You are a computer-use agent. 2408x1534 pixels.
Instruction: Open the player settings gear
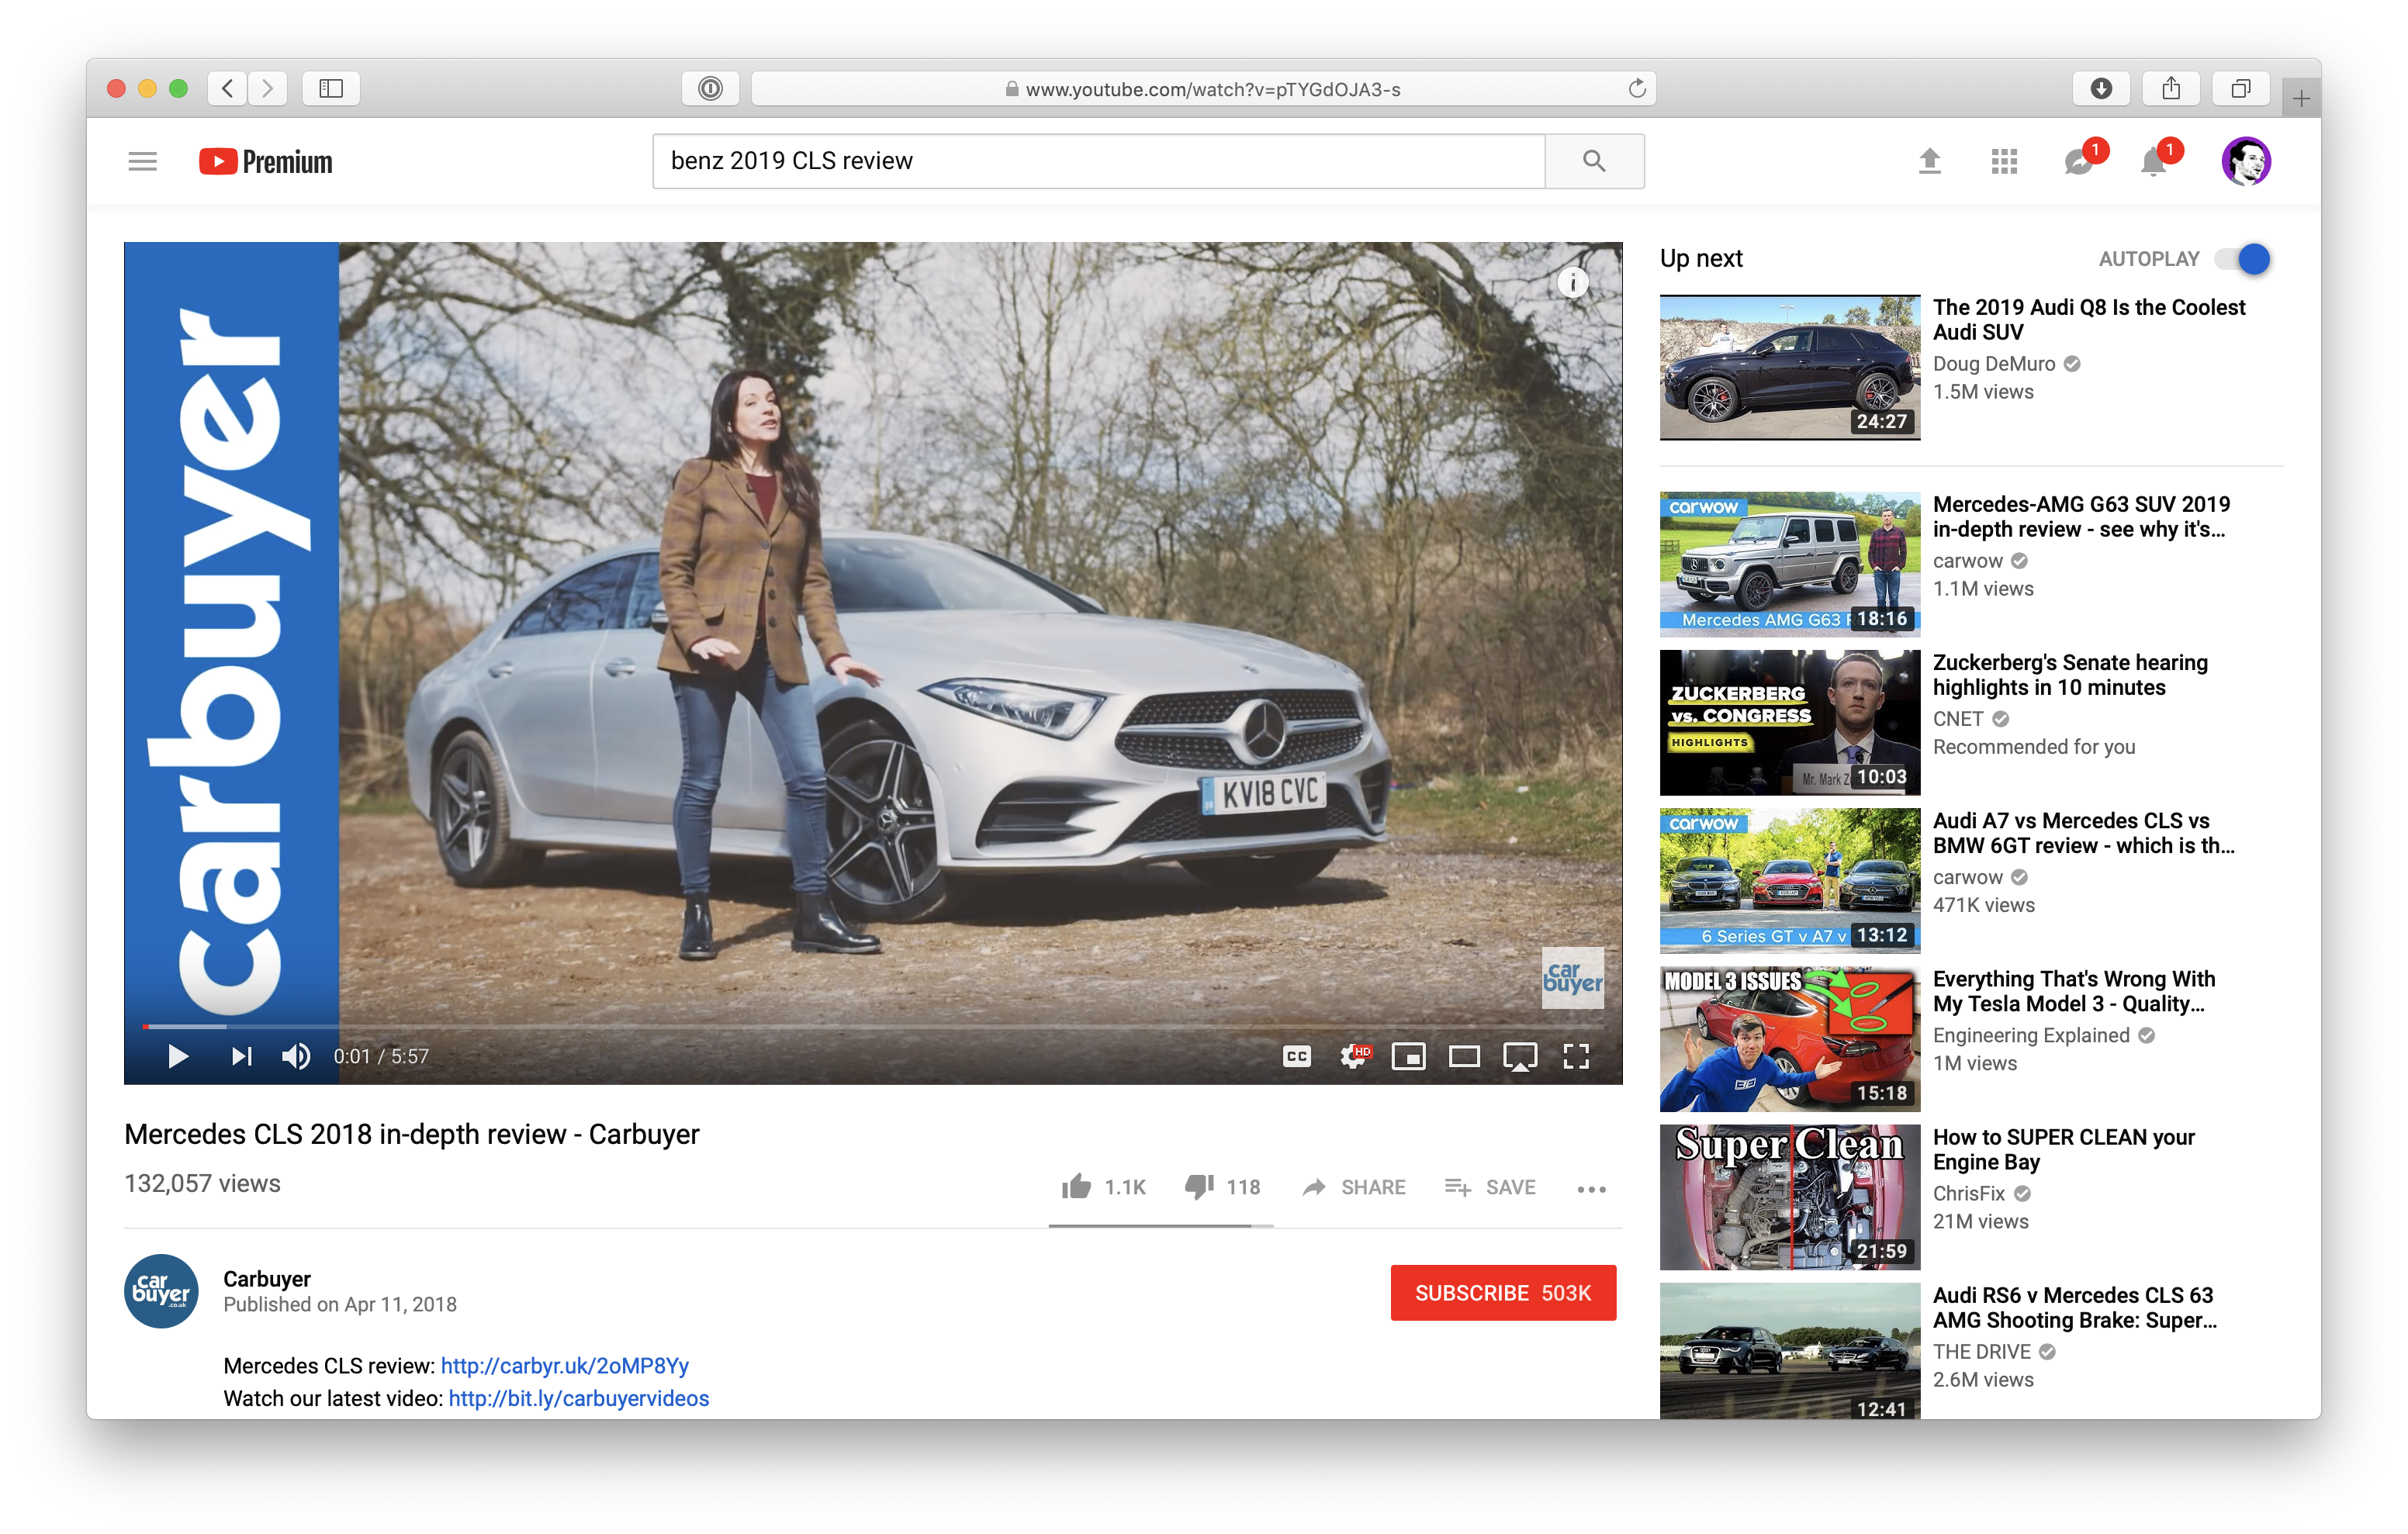pos(1354,1056)
